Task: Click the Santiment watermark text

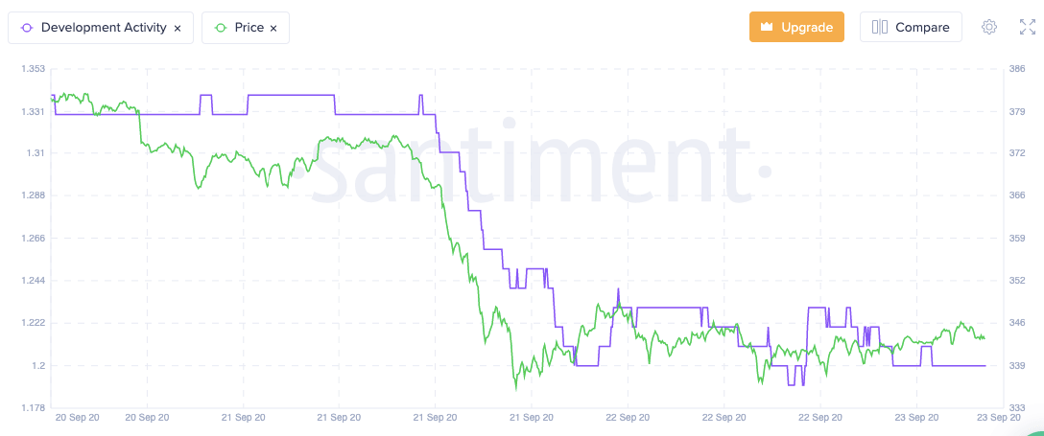Action: (x=533, y=168)
